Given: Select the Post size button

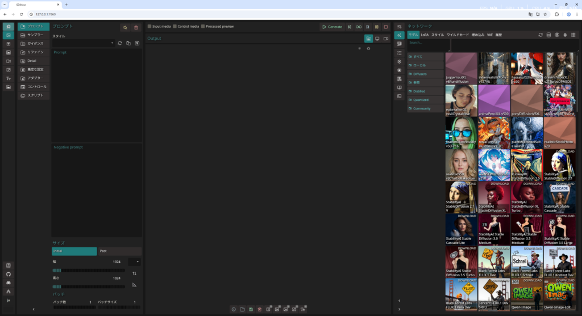Looking at the screenshot, I should [x=120, y=251].
